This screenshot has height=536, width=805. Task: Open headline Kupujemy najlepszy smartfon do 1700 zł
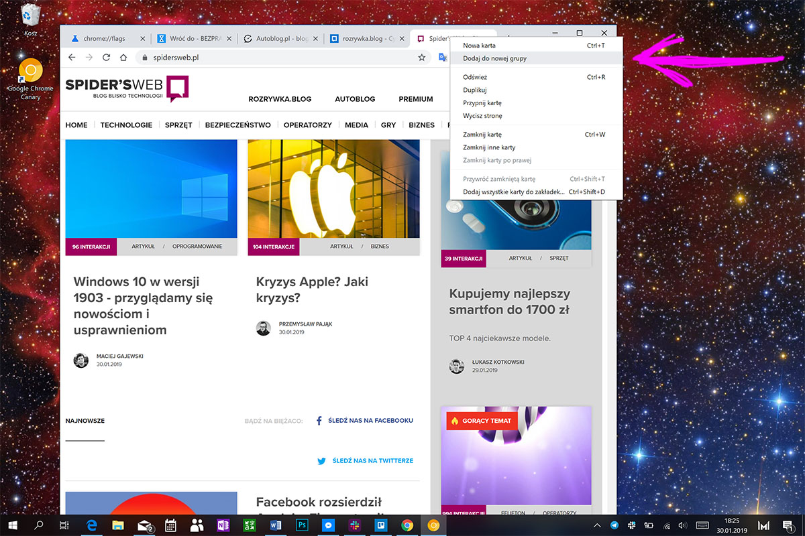(510, 301)
